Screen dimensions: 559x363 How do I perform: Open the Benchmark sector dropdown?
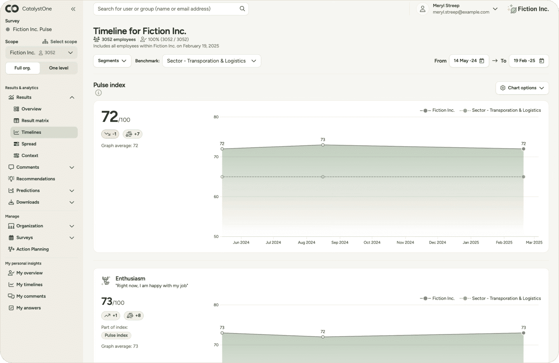point(212,61)
